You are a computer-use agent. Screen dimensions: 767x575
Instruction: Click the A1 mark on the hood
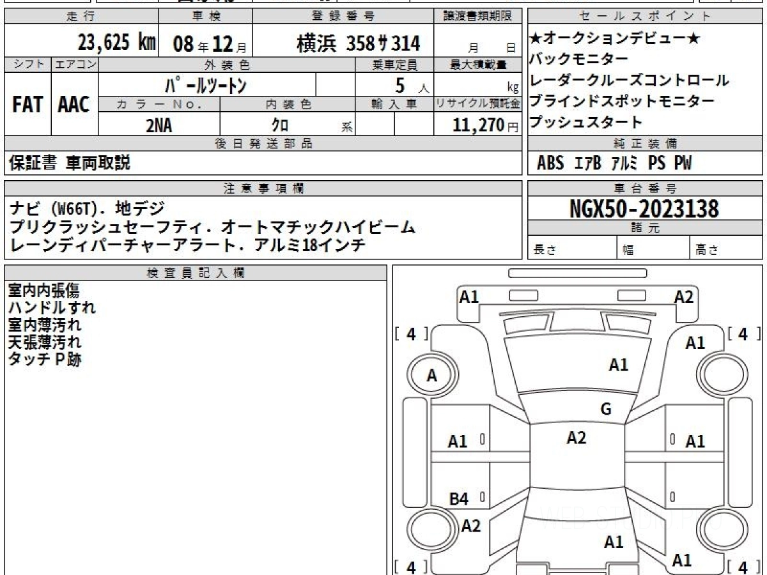tap(618, 365)
